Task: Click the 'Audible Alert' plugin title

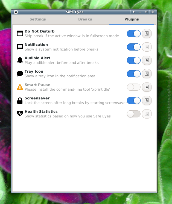Action: 37,58
